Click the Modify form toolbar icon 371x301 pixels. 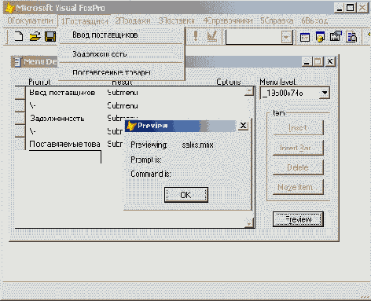[x=211, y=36]
